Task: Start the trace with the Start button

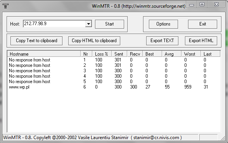Action: point(109,24)
